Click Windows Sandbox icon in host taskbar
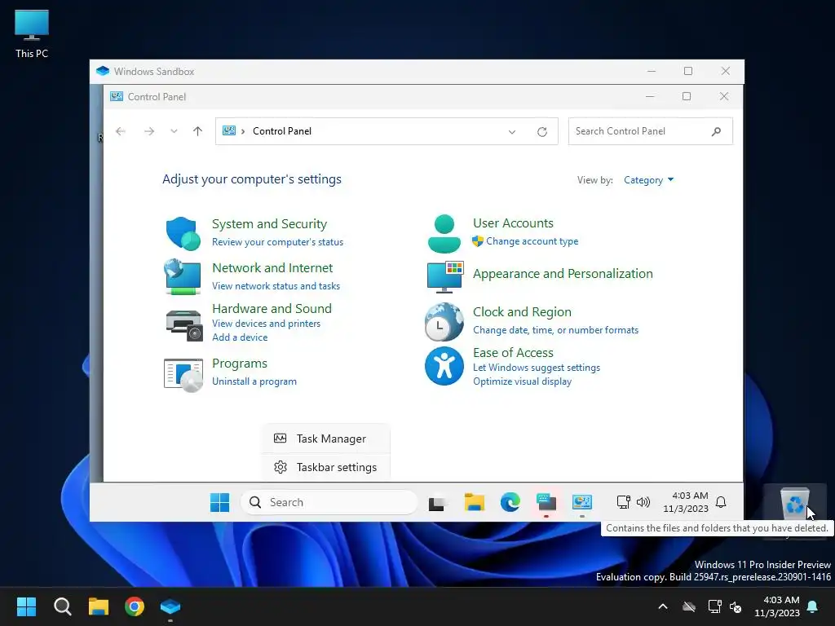835x626 pixels. (x=170, y=606)
